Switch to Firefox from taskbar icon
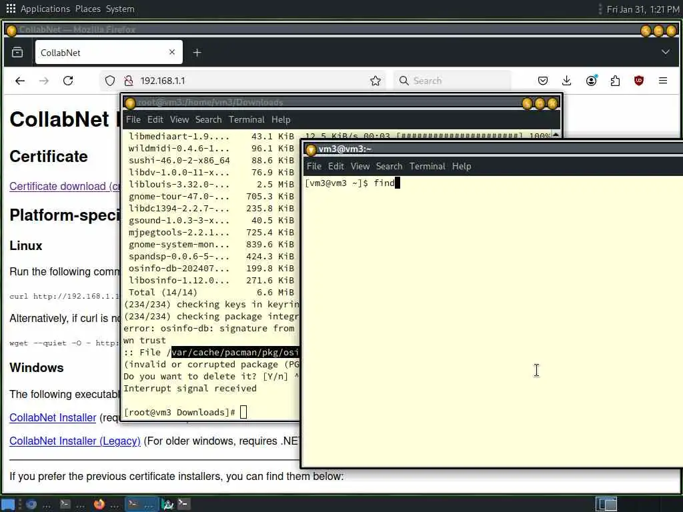The image size is (683, 512). [x=99, y=504]
